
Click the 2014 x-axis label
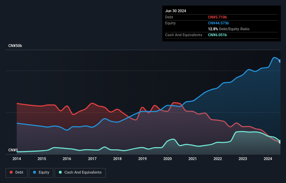point(17,159)
